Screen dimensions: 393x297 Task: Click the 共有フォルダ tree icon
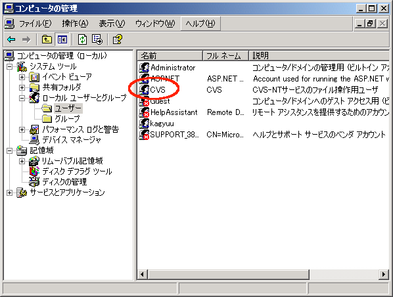tap(34, 87)
